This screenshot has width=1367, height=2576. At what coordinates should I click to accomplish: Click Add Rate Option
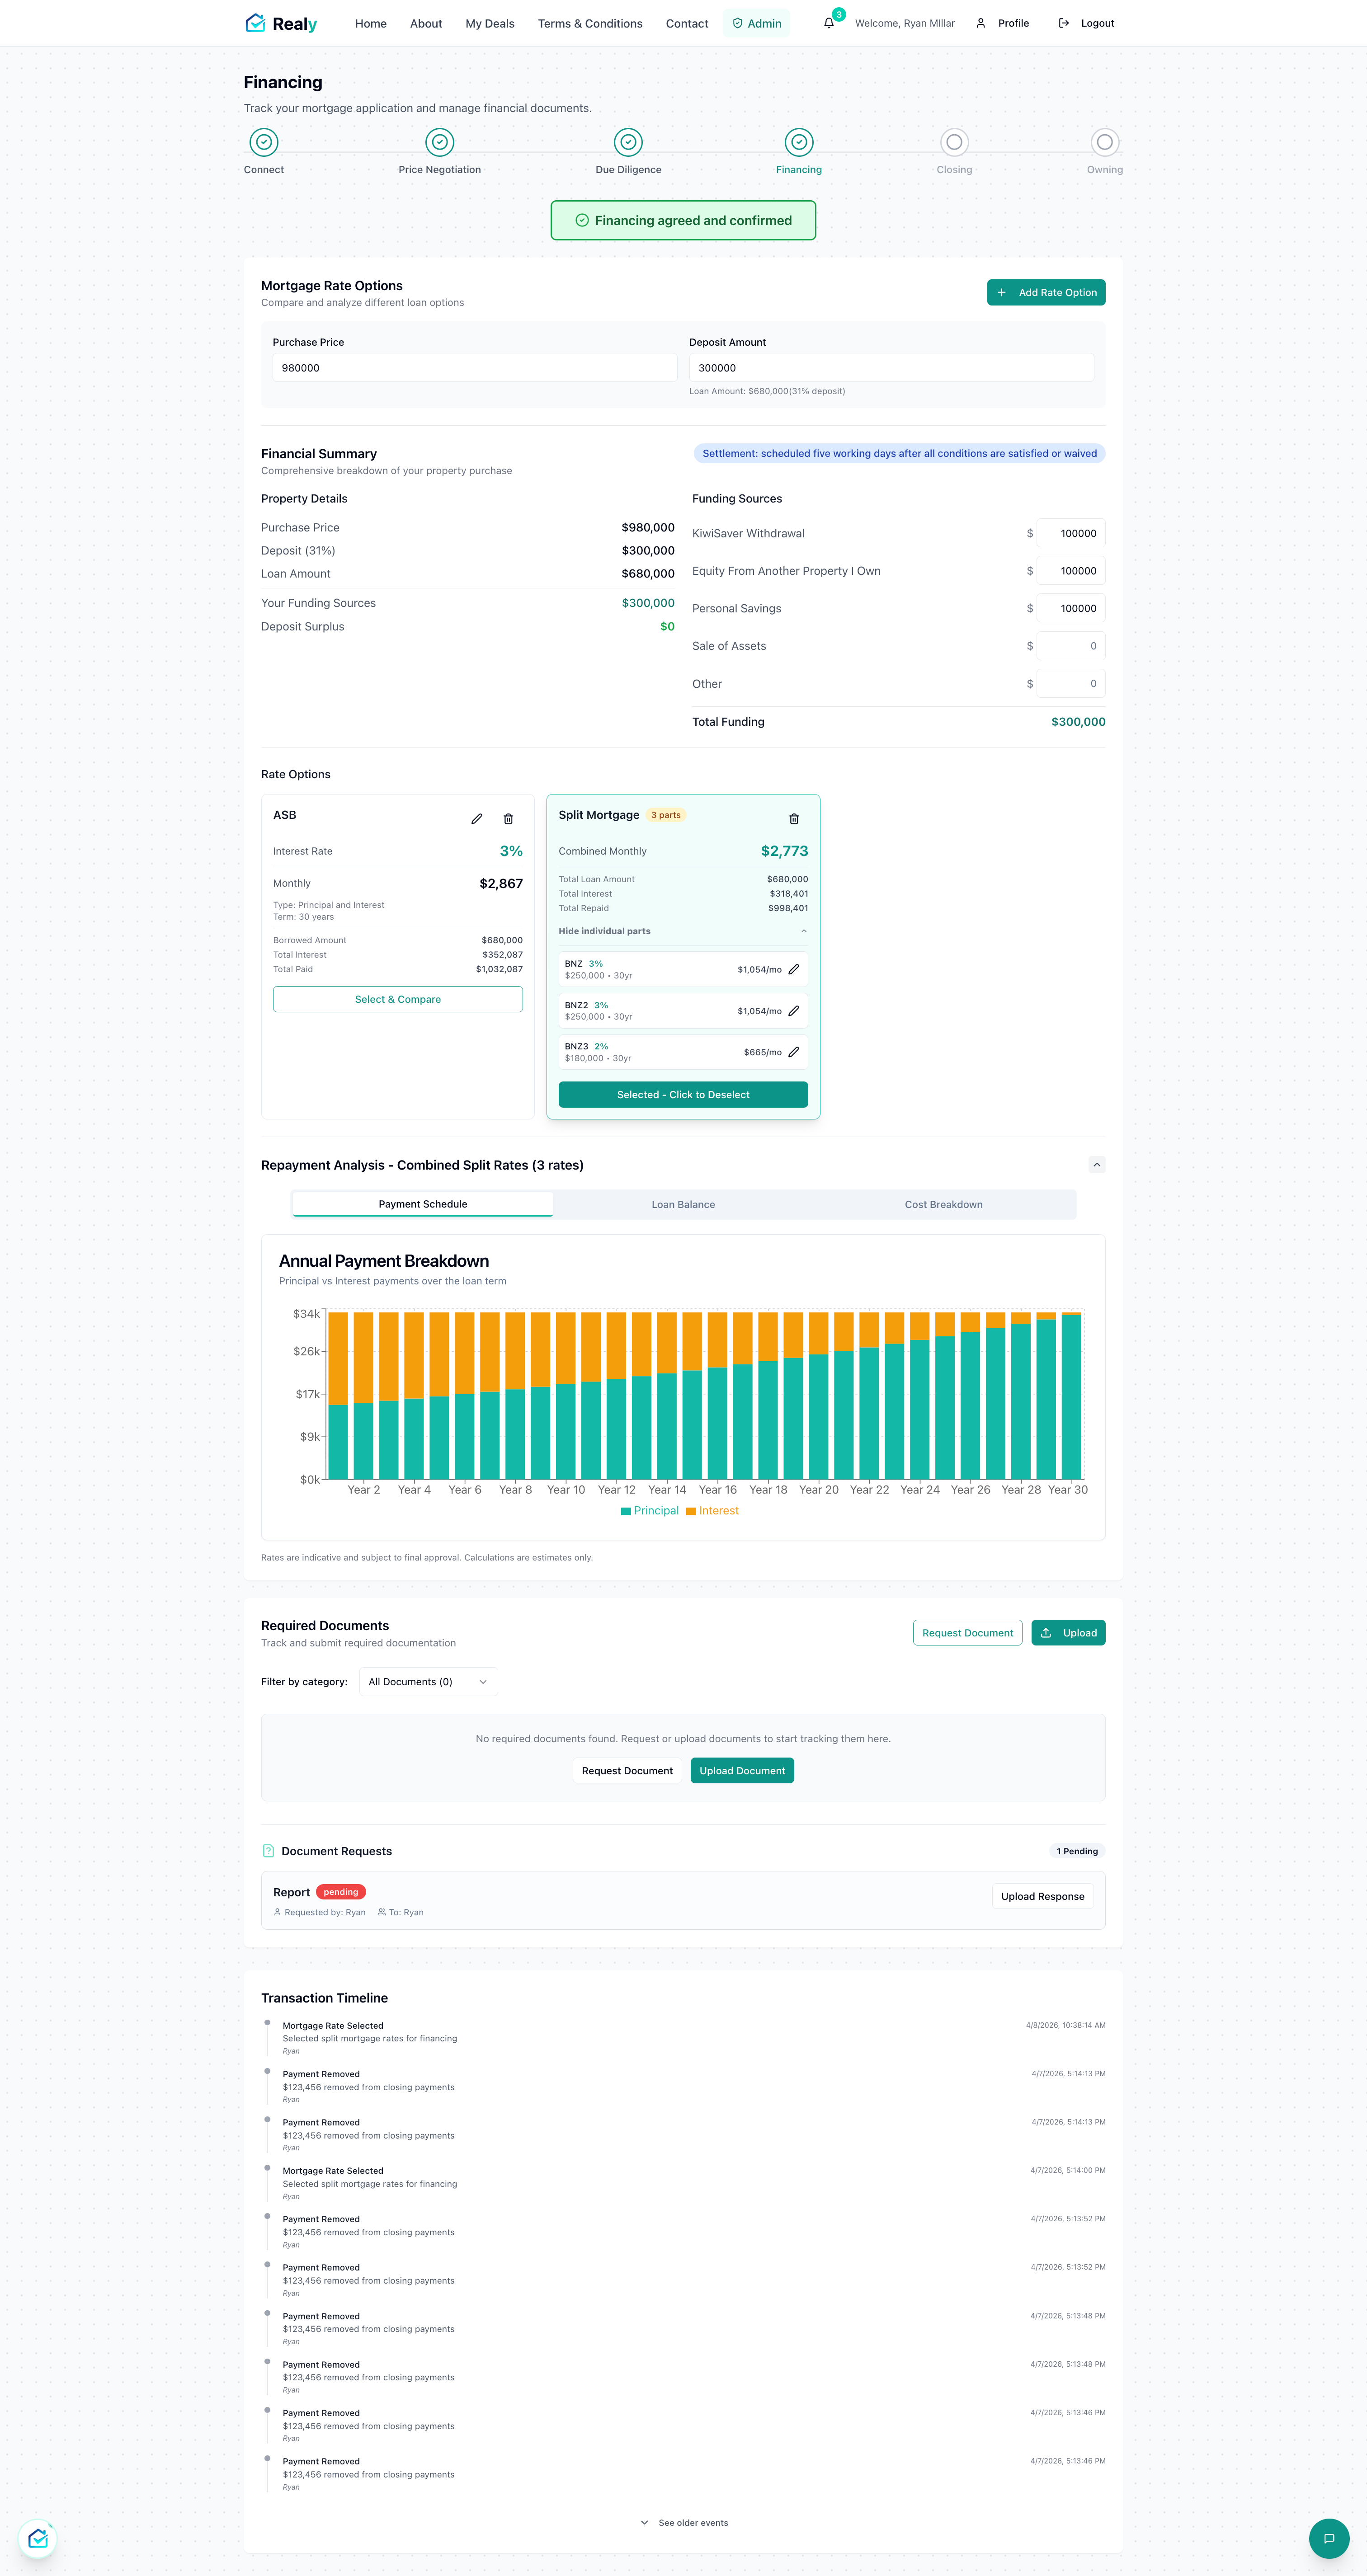point(1046,292)
